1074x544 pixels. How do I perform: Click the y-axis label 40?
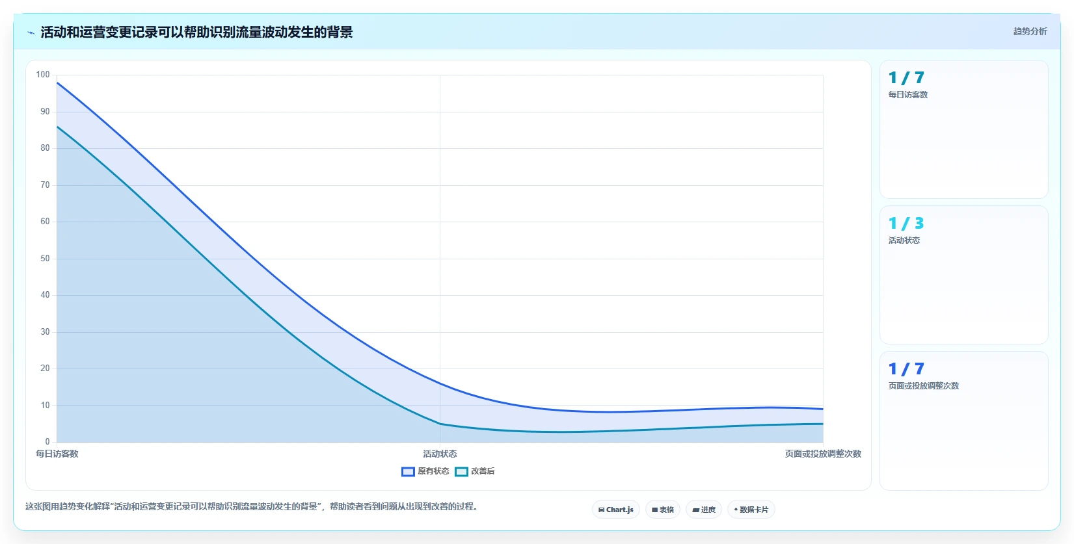click(45, 295)
